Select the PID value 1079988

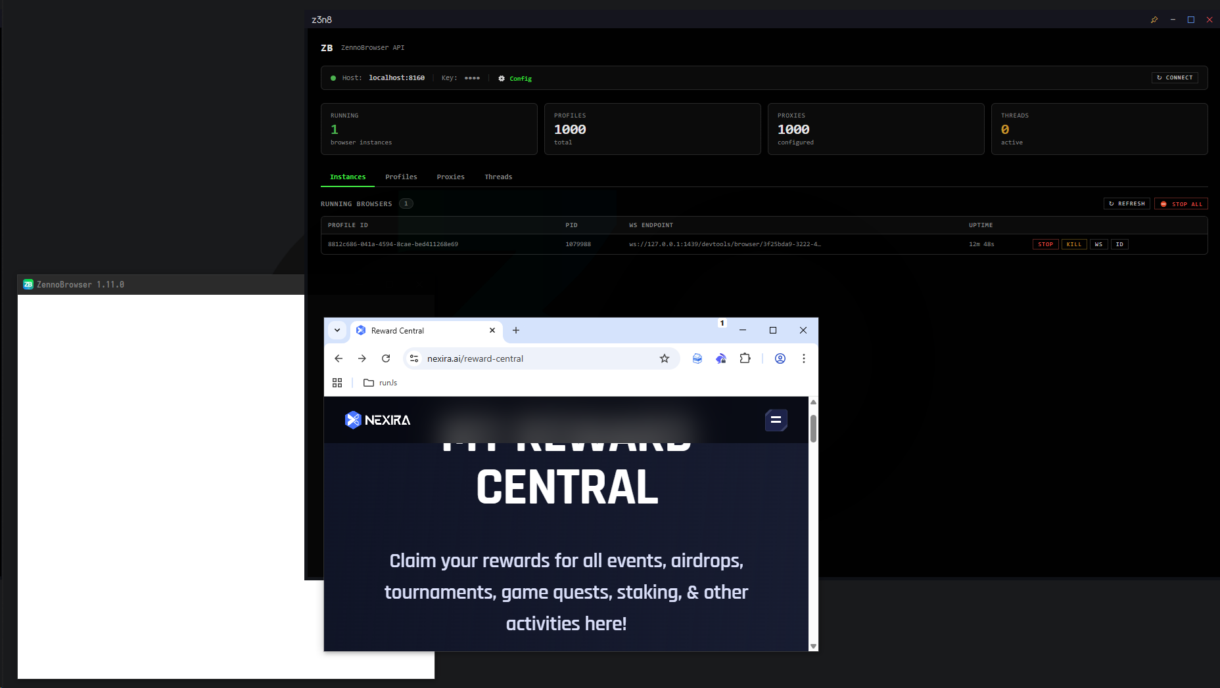(x=578, y=244)
